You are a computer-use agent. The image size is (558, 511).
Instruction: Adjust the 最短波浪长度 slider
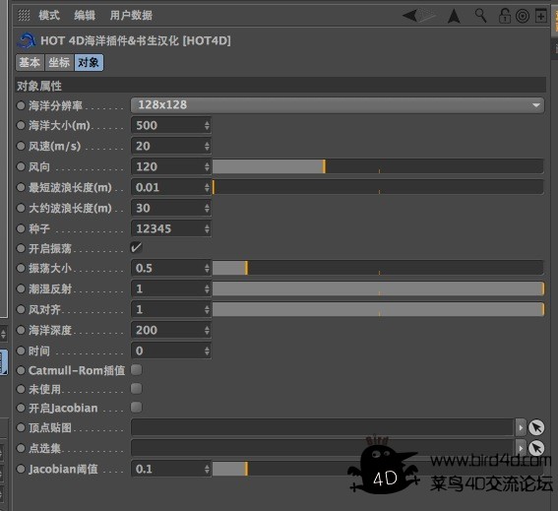pyautogui.click(x=378, y=187)
